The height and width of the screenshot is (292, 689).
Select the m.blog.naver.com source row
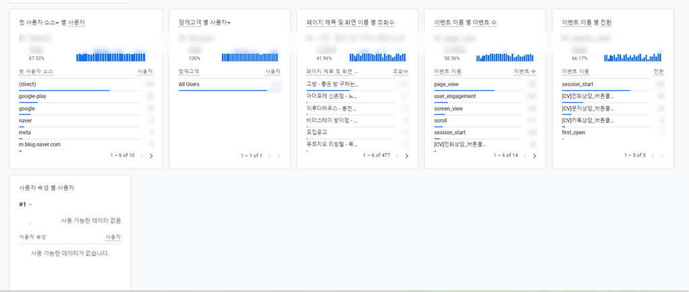pos(40,144)
